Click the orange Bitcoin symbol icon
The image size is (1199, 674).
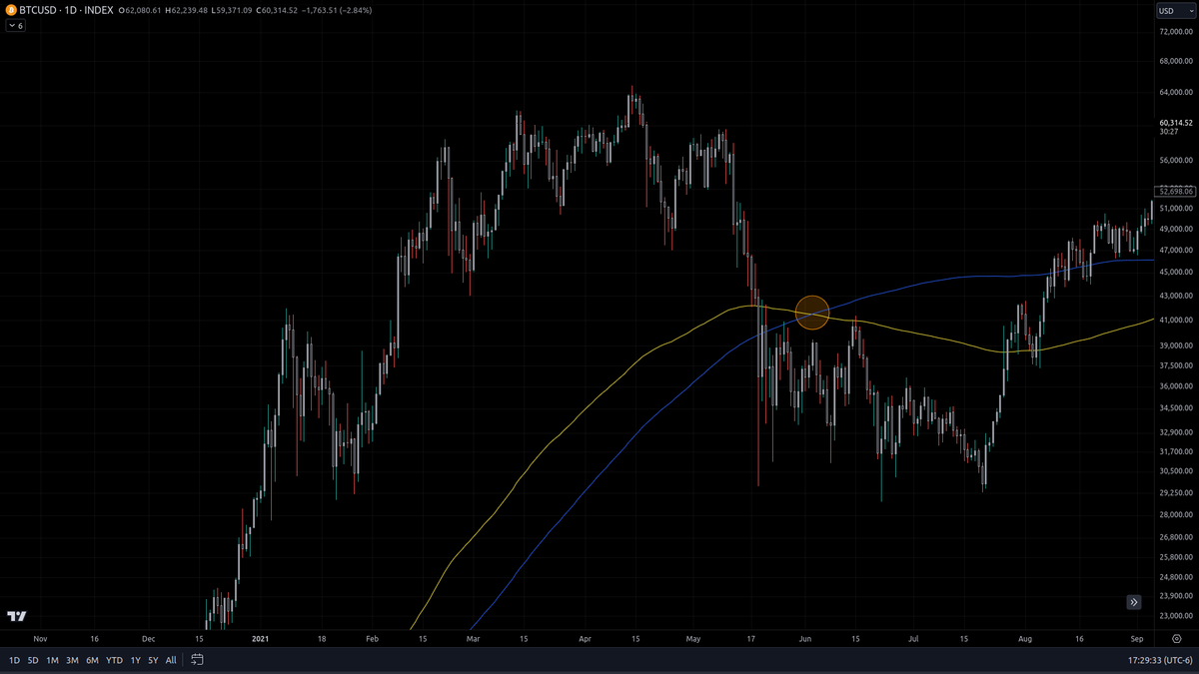pos(11,10)
